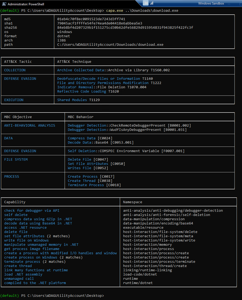Screen dimensions: 242x300
Task: Select the Decode Data Base64 behavior
Action: 100,142
